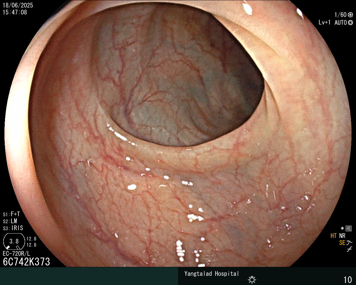Toggle the yellow SE indicator
The image size is (356, 285).
(x=342, y=243)
